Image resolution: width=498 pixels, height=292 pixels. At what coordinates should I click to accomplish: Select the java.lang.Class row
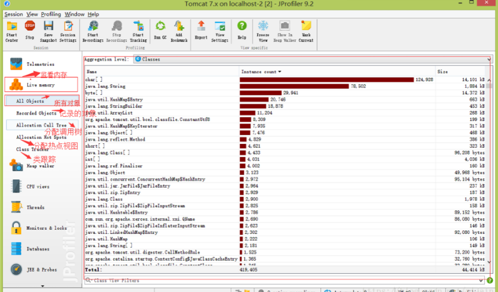pyautogui.click(x=285, y=199)
